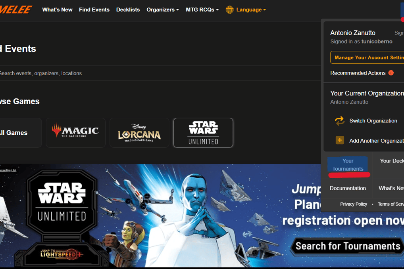The height and width of the screenshot is (269, 404).
Task: Click Manage Your Account Settings button
Action: pyautogui.click(x=367, y=57)
